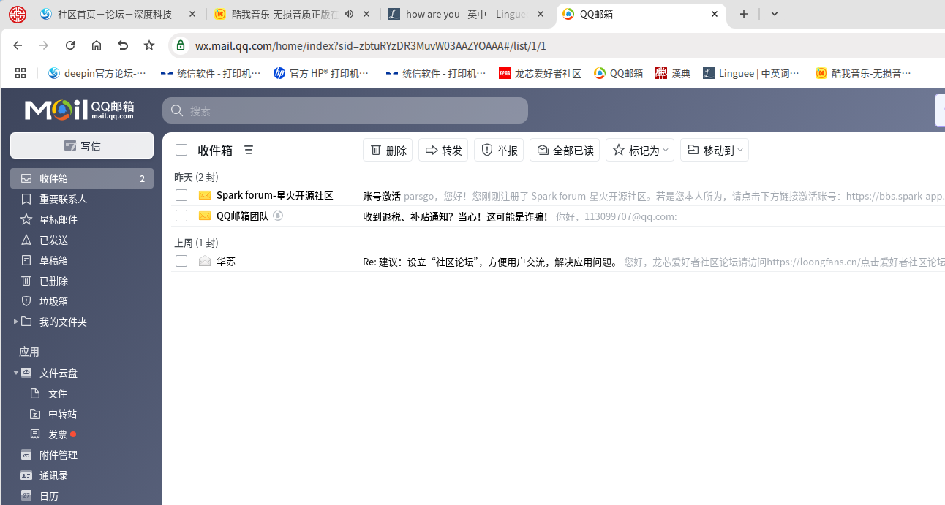Forward selected mail using 转发
The width and height of the screenshot is (945, 505).
443,150
